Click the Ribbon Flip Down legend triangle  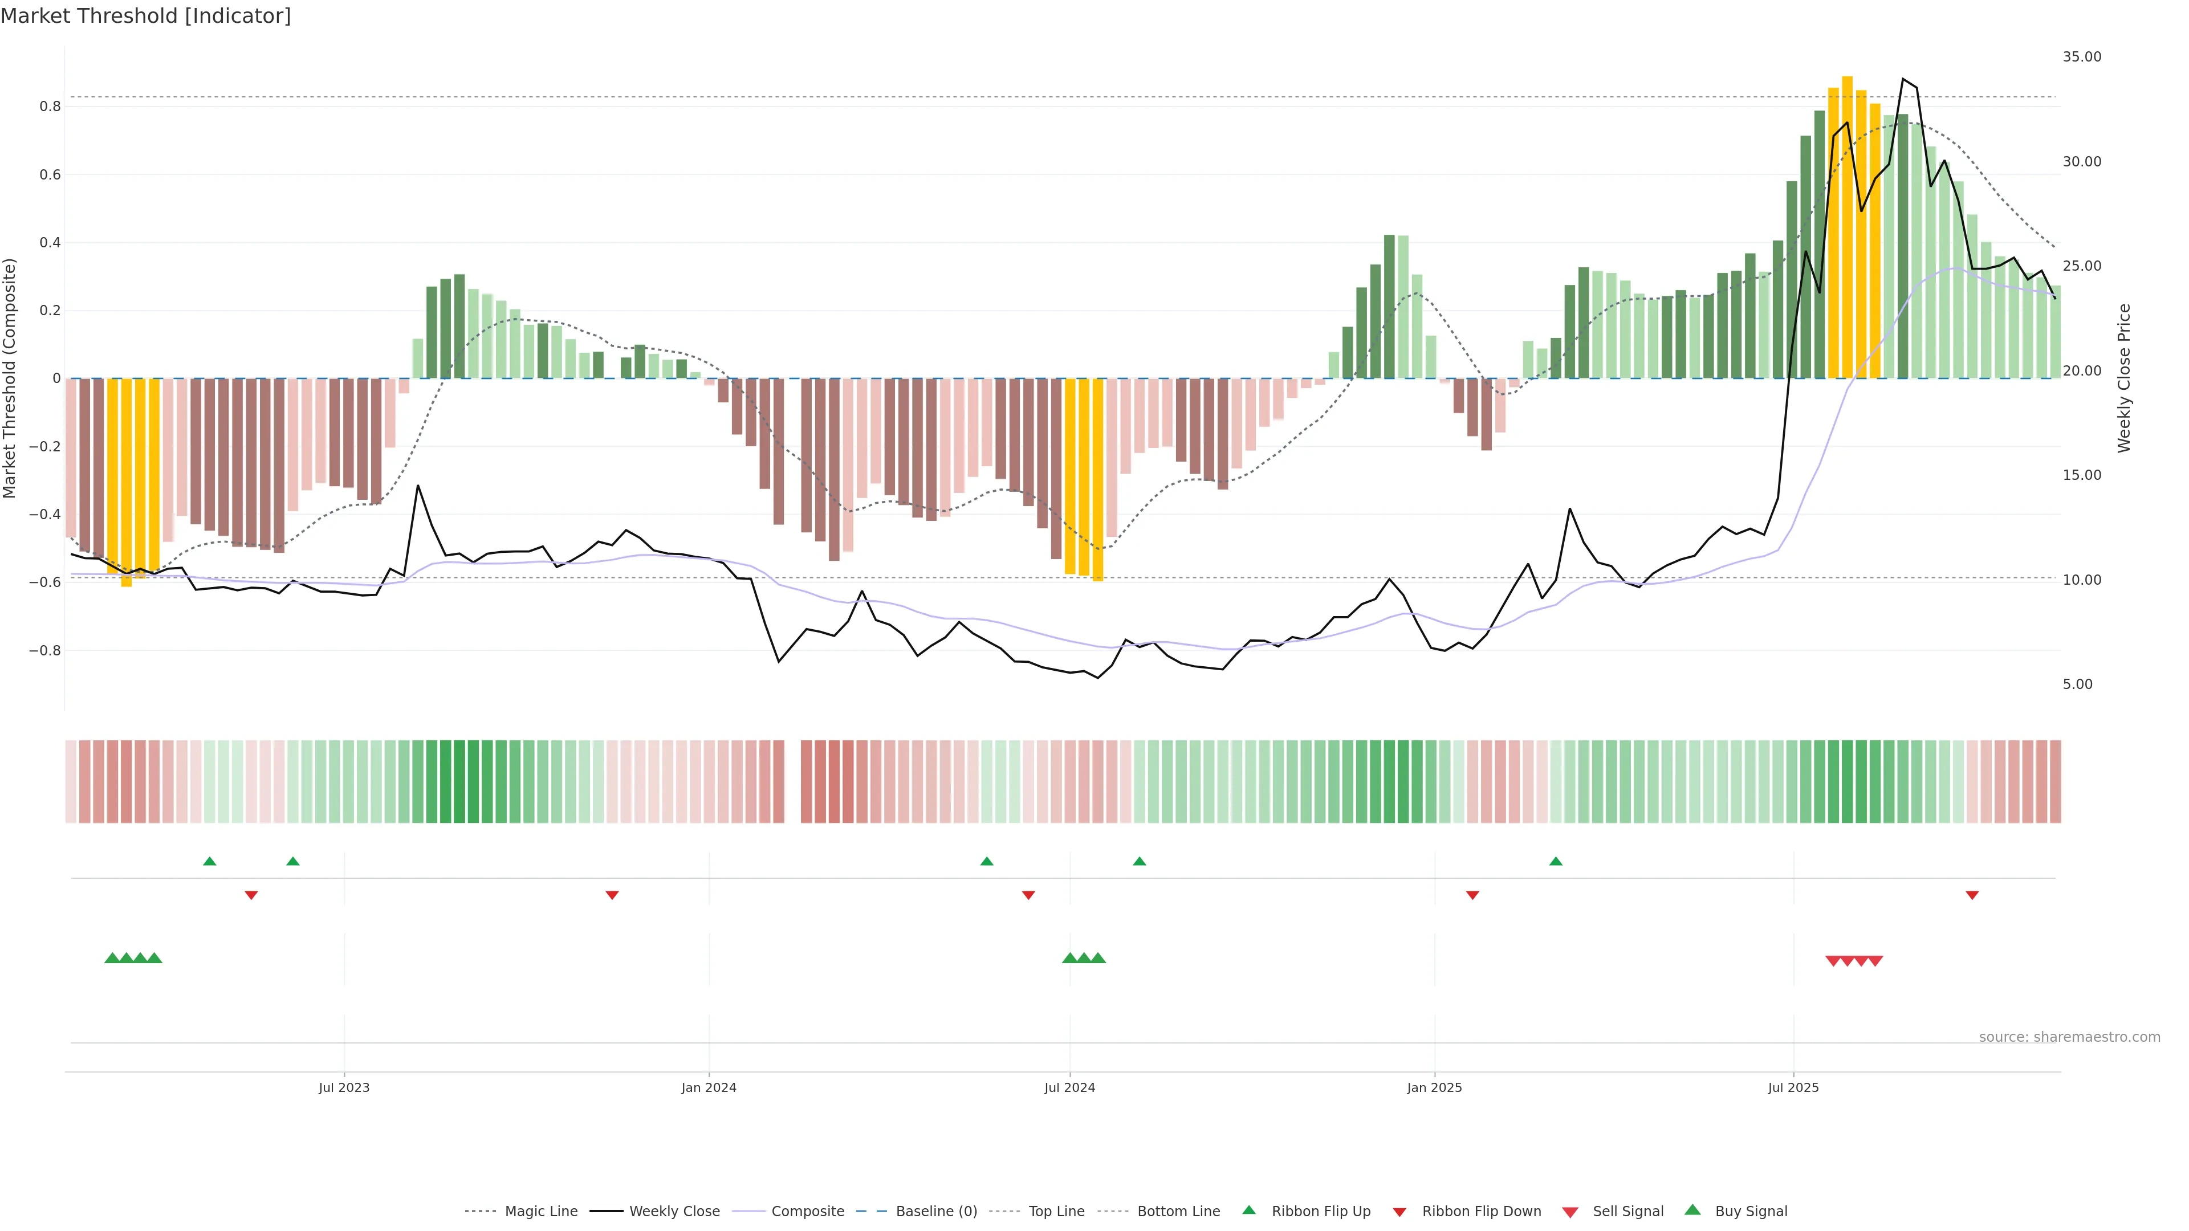tap(1399, 1212)
